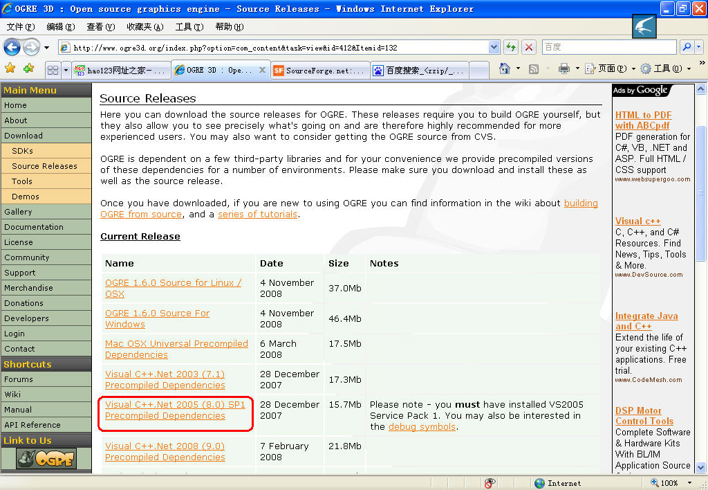Open Visual C++.Net 2005 (8.0) SP1 dependencies

coord(175,410)
